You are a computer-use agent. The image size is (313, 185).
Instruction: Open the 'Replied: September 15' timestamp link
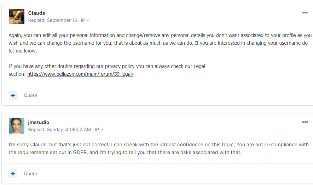[x=52, y=20]
